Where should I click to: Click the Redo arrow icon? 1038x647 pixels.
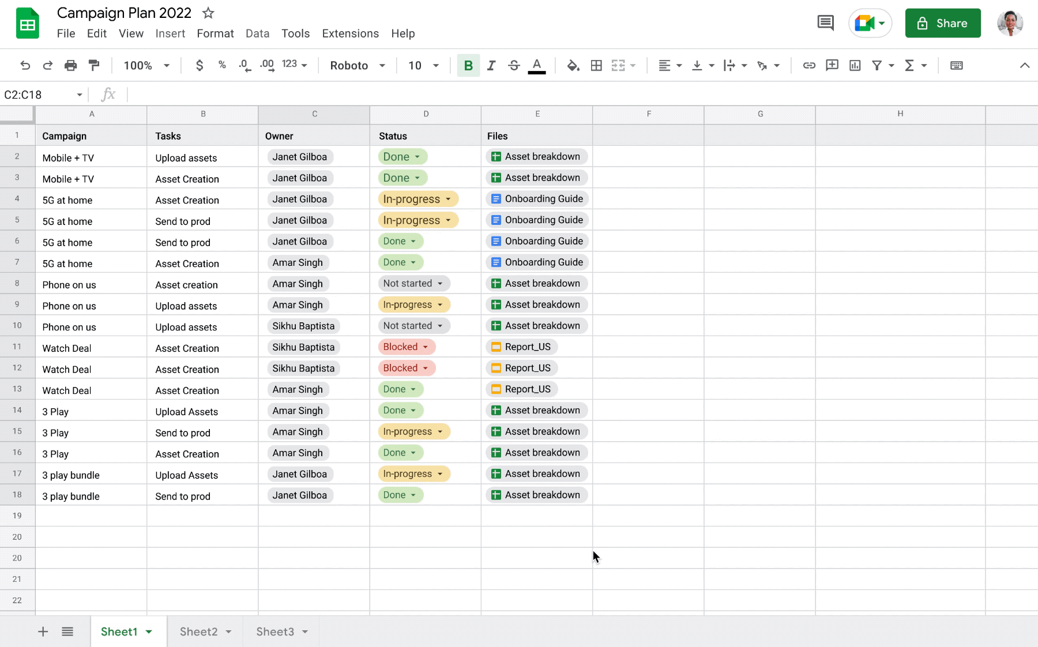48,66
